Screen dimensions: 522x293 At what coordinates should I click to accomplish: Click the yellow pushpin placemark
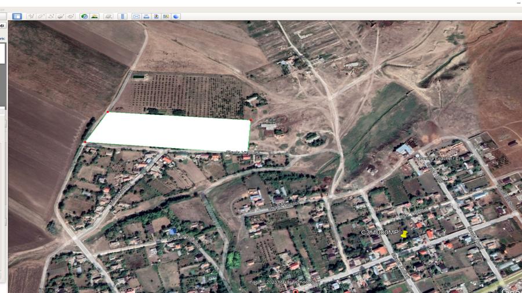click(404, 234)
